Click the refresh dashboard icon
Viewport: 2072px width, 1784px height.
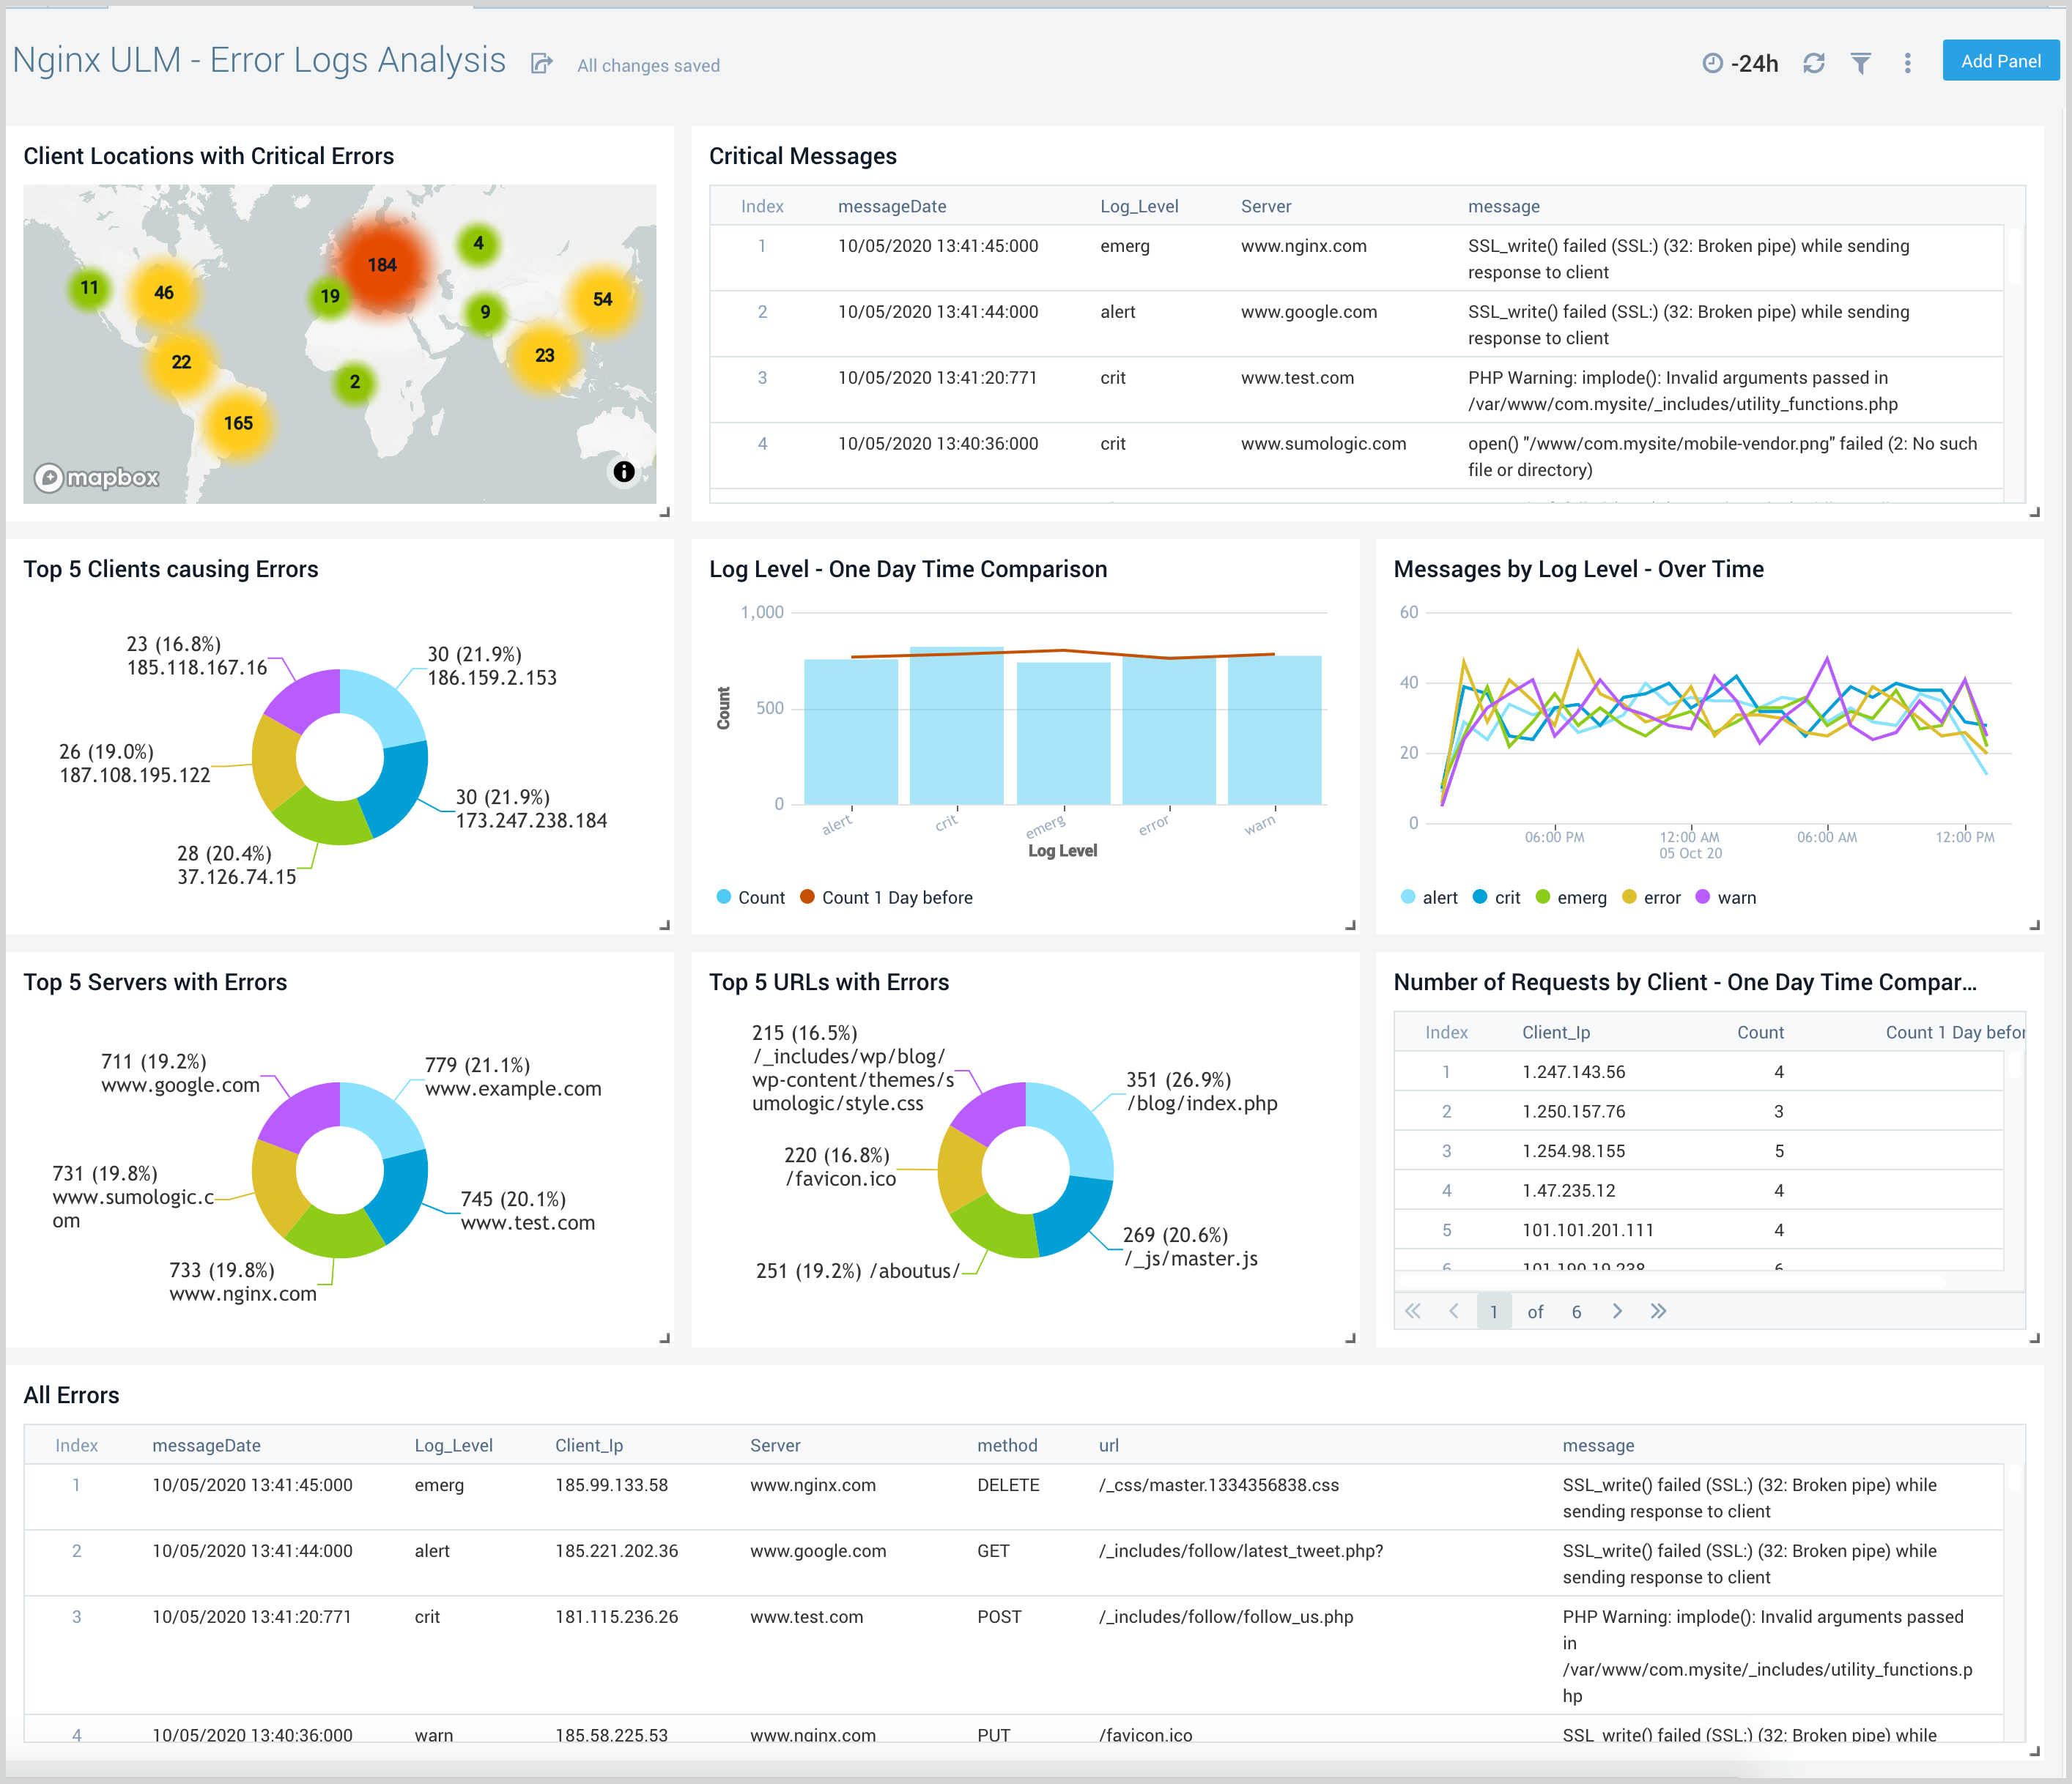pos(1813,64)
